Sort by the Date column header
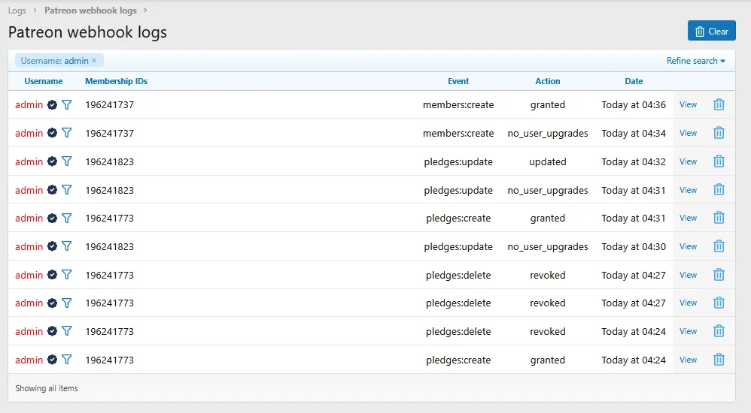The image size is (751, 413). (634, 81)
